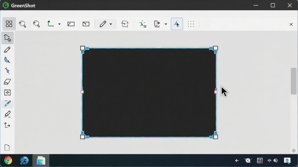
Task: Open the four-square grid view icon
Action: [9, 24]
